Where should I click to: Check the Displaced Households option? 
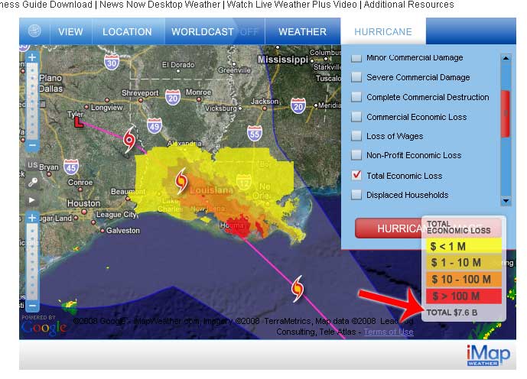tap(356, 194)
